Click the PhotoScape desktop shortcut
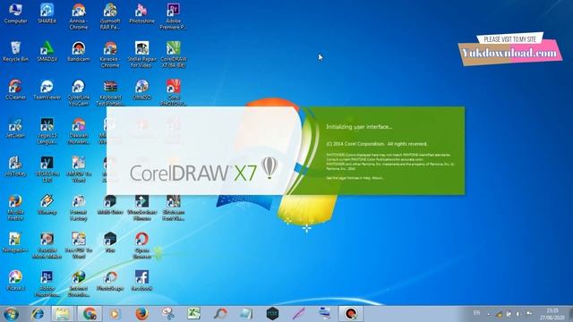Screen dimensions: 573x322 [x=110, y=280]
